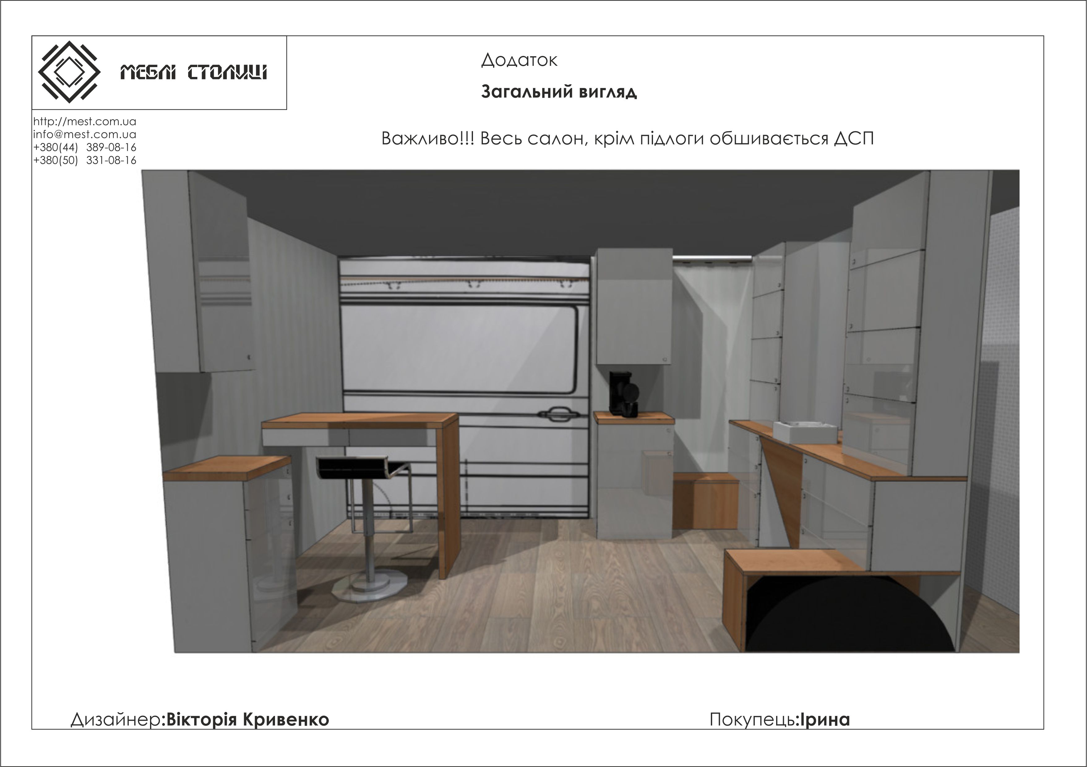Click the МЕБЛІ СТОЛИЦІ brand name
Image resolution: width=1087 pixels, height=767 pixels.
click(194, 72)
